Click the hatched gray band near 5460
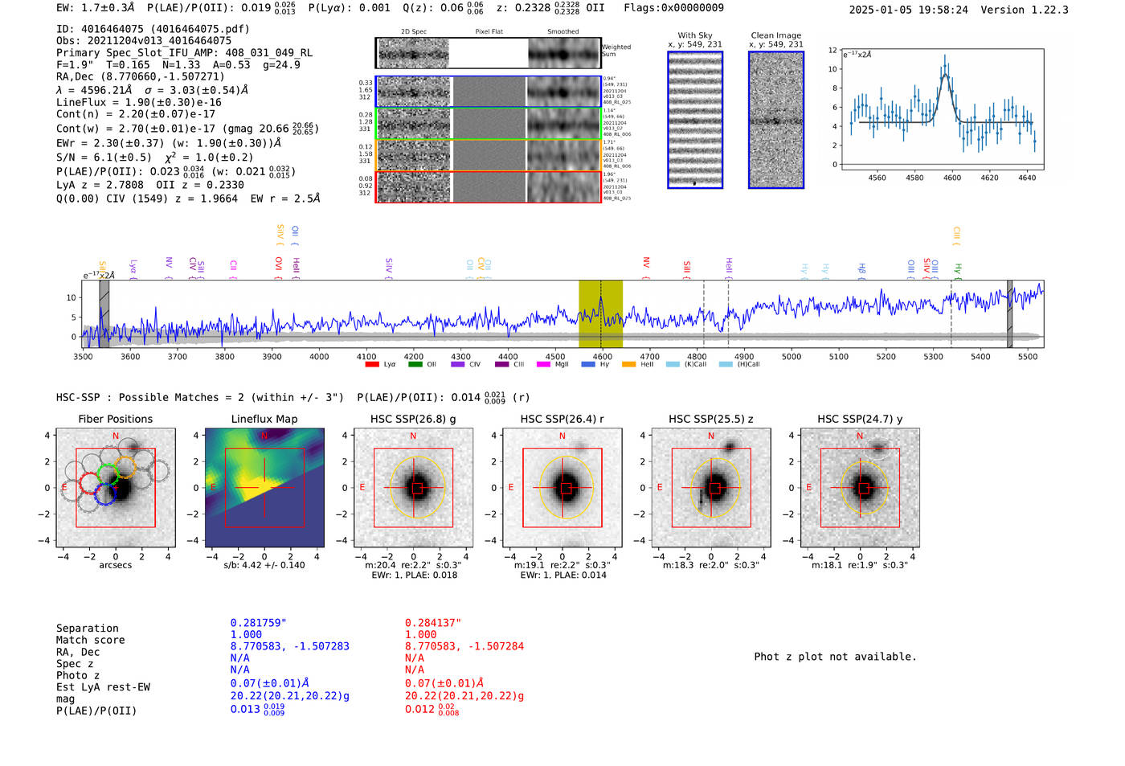 [x=1010, y=313]
